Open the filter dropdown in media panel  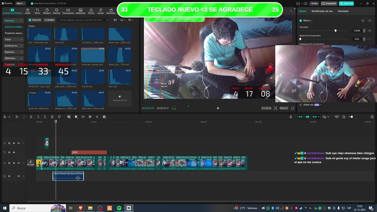(131, 20)
